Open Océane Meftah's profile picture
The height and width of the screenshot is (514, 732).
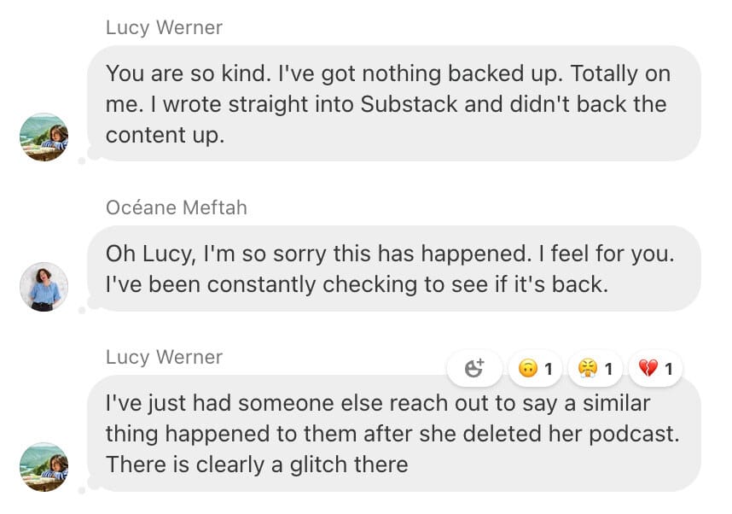(44, 286)
